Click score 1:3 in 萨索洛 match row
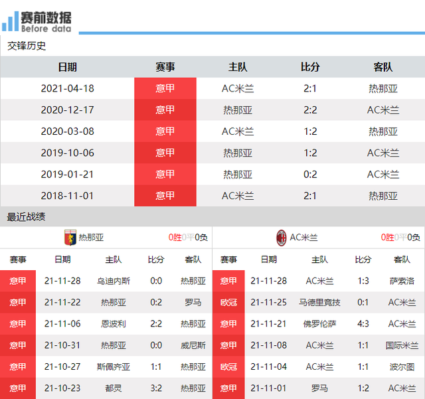The height and width of the screenshot is (399, 425). tap(363, 281)
